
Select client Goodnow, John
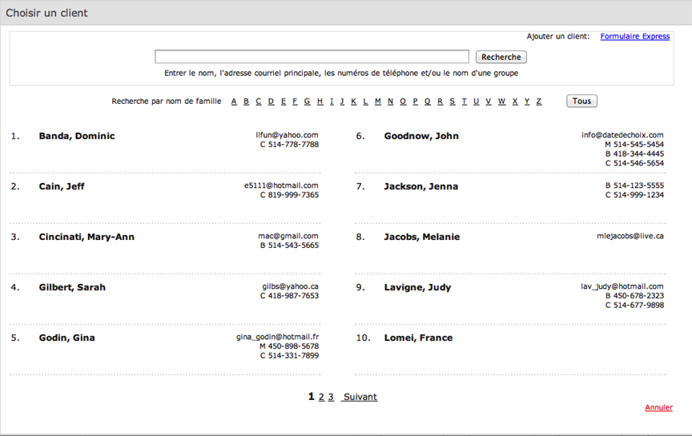click(421, 136)
